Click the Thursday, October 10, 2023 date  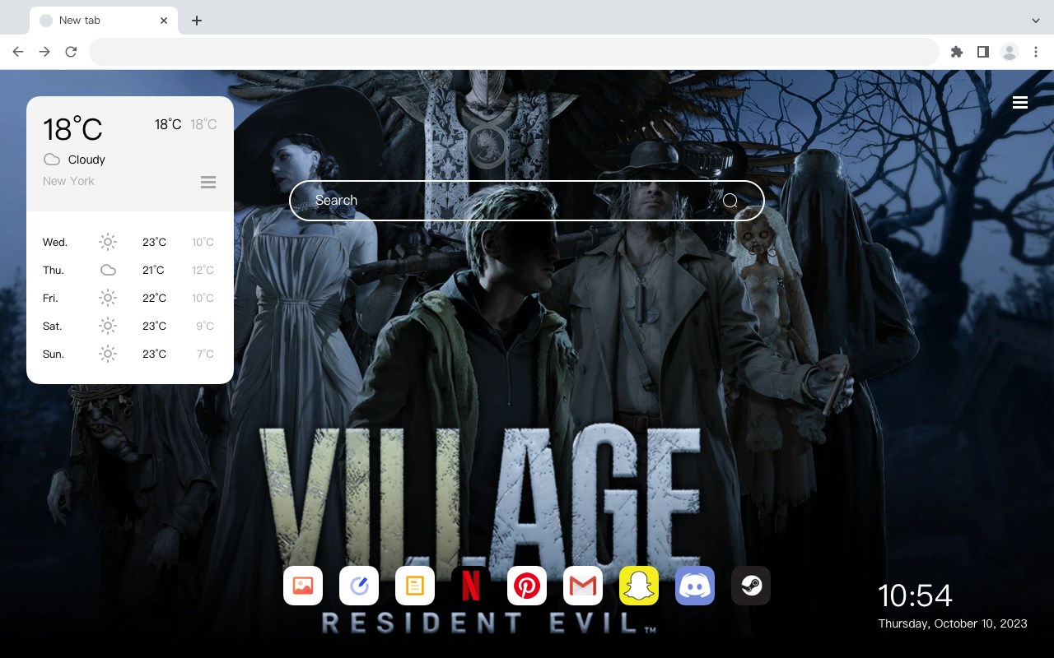953,623
